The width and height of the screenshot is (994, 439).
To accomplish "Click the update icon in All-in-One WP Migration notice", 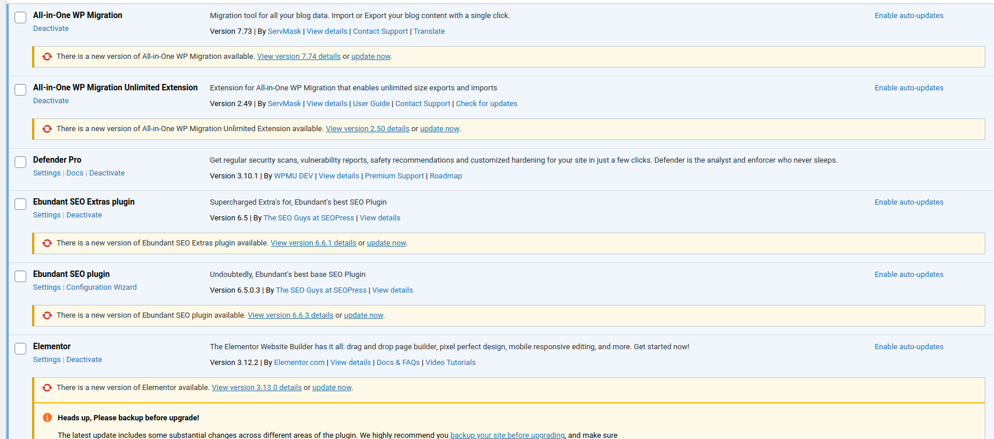I will coord(47,57).
